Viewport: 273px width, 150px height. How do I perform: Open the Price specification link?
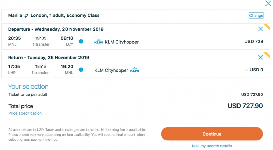pos(25,113)
